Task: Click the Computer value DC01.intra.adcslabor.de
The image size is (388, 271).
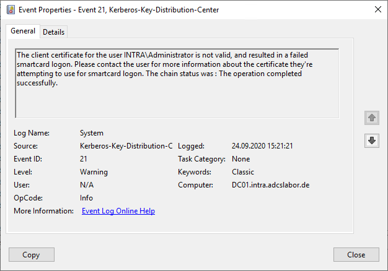Action: (270, 185)
